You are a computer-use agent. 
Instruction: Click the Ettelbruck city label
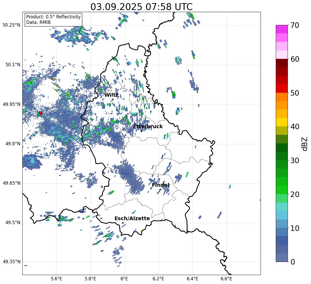coord(148,127)
